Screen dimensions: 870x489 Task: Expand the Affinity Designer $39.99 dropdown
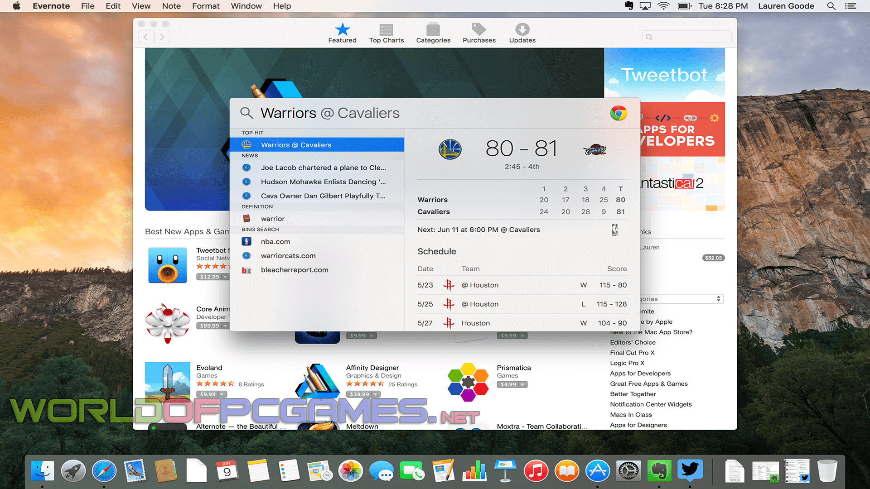pyautogui.click(x=375, y=394)
